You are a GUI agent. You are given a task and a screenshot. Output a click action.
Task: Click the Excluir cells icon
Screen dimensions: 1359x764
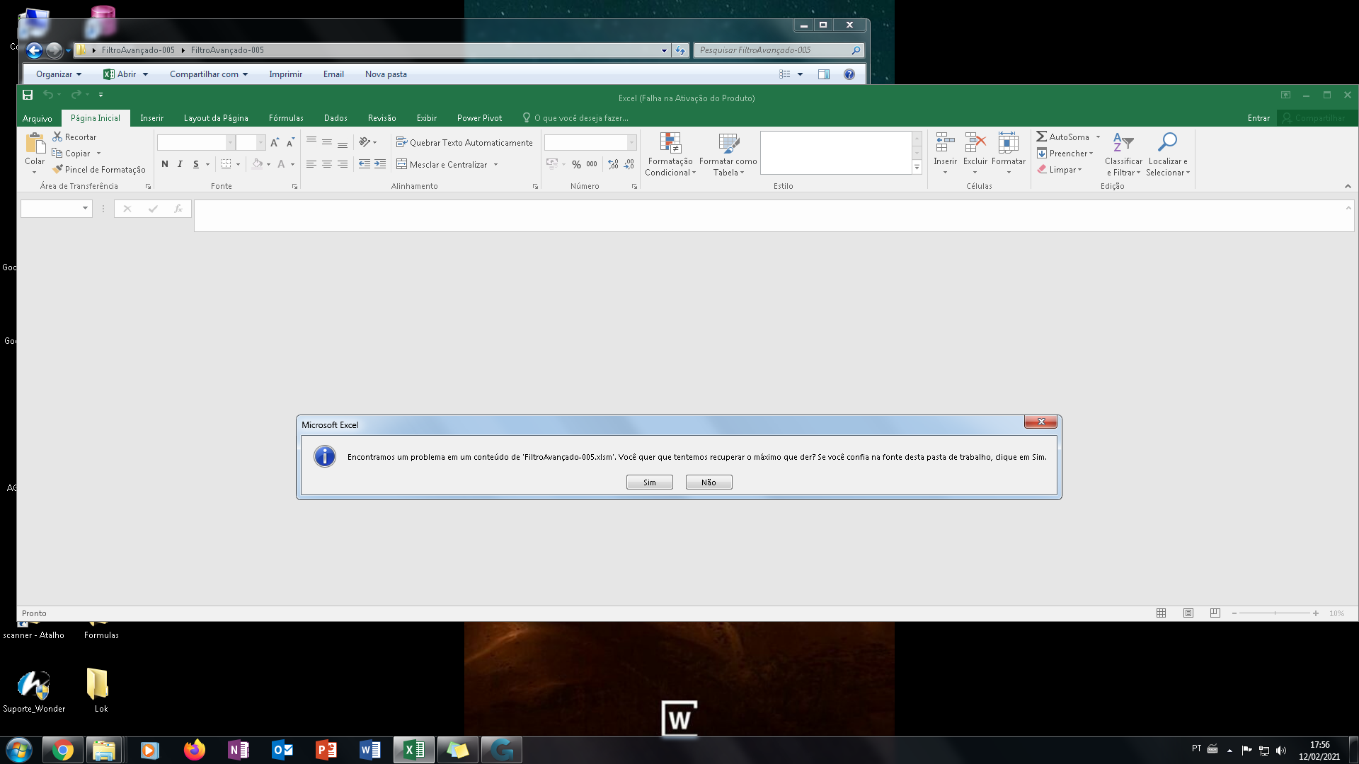click(x=975, y=143)
